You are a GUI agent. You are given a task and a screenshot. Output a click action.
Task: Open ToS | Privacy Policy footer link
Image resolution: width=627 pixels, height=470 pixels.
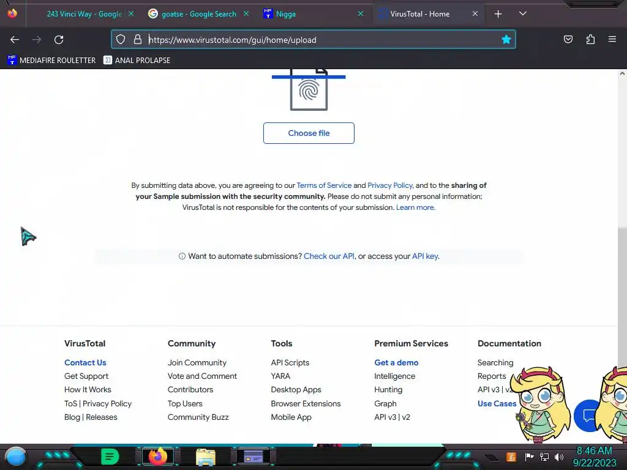98,404
